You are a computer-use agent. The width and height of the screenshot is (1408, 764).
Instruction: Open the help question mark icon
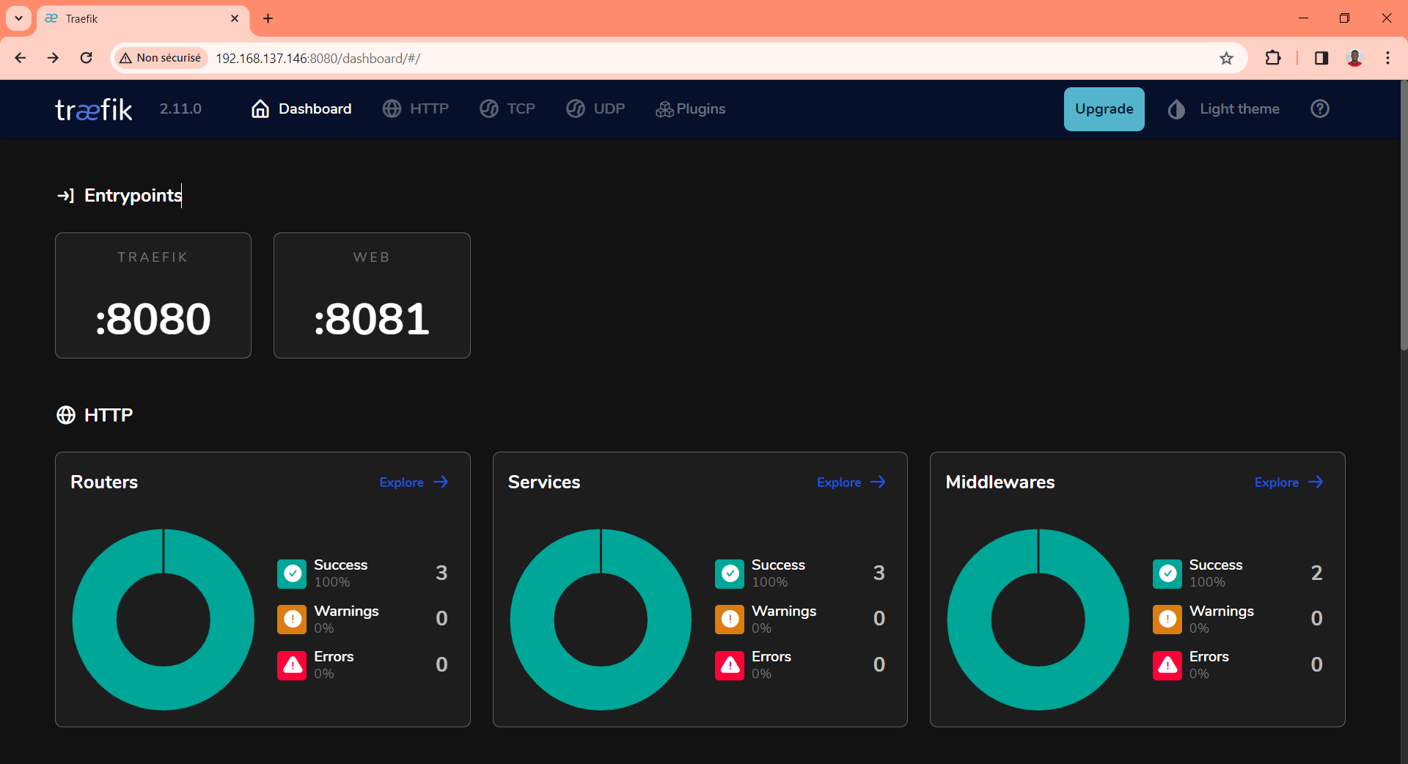coord(1319,109)
